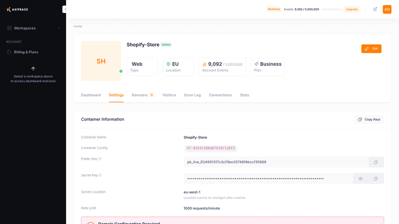
Task: Switch to the Dashboard tab
Action: [91, 95]
